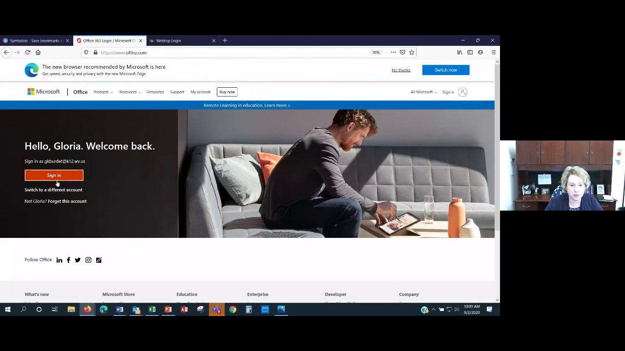Click Sign in in the header

pyautogui.click(x=448, y=92)
